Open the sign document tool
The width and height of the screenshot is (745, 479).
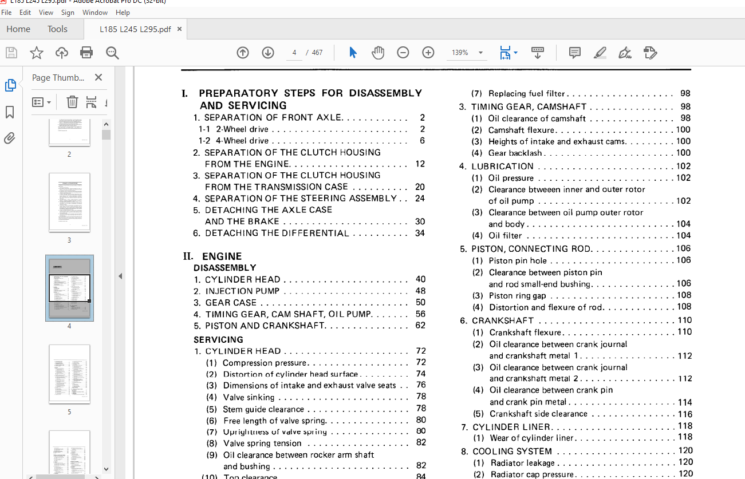click(625, 53)
